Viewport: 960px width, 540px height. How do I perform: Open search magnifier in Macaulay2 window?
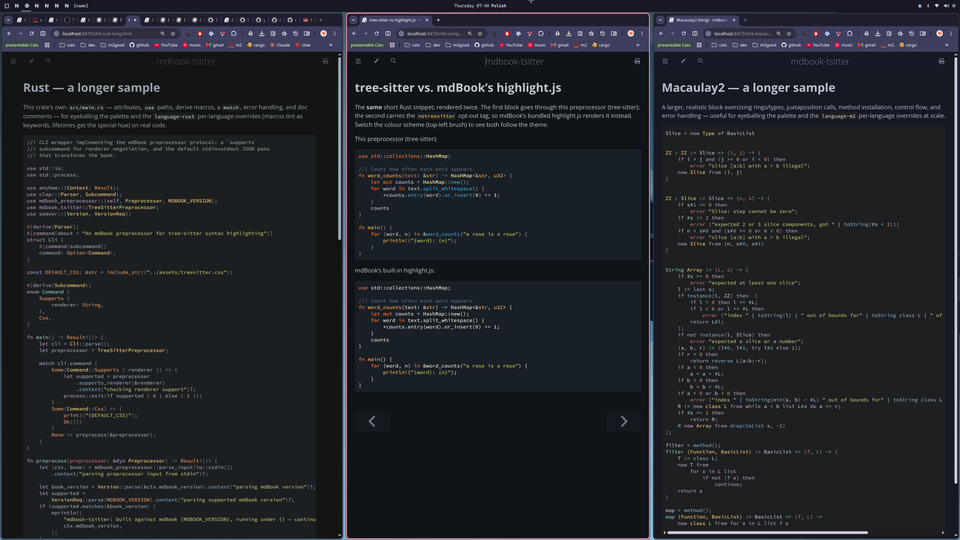[700, 61]
